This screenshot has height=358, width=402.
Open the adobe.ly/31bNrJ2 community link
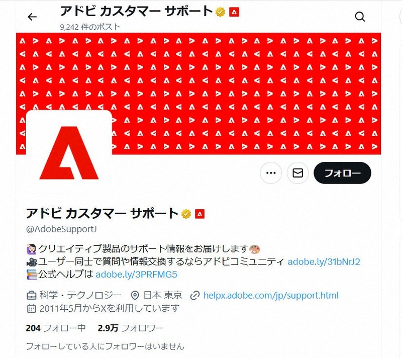tap(324, 261)
